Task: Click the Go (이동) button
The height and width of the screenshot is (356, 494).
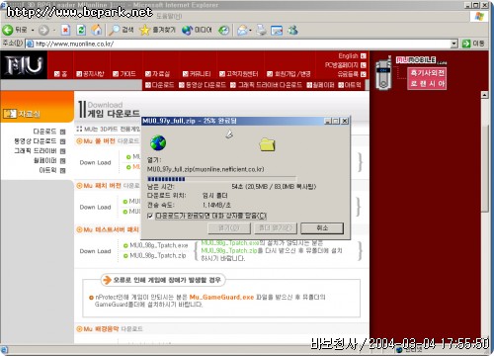Action: (473, 44)
